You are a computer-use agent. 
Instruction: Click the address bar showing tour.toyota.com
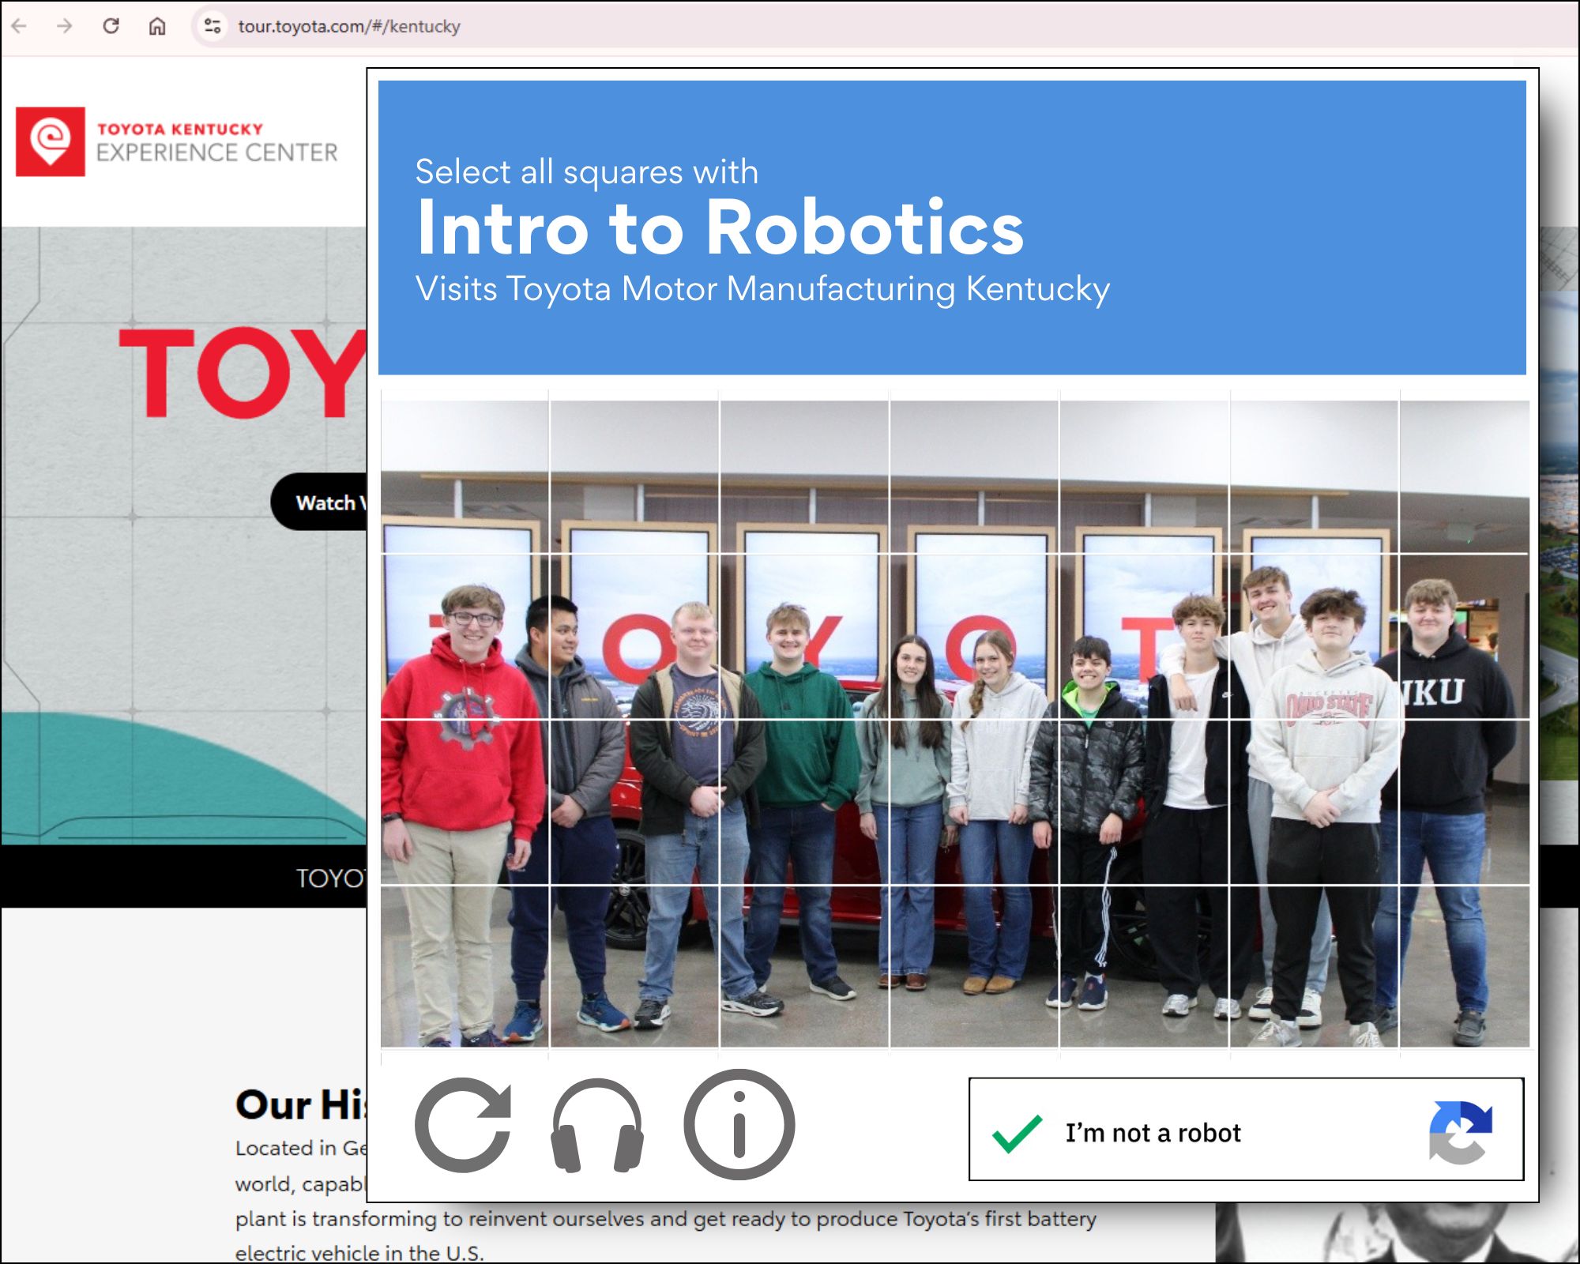click(x=349, y=26)
